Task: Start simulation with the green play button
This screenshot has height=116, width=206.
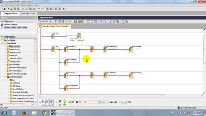Action: click(73, 102)
